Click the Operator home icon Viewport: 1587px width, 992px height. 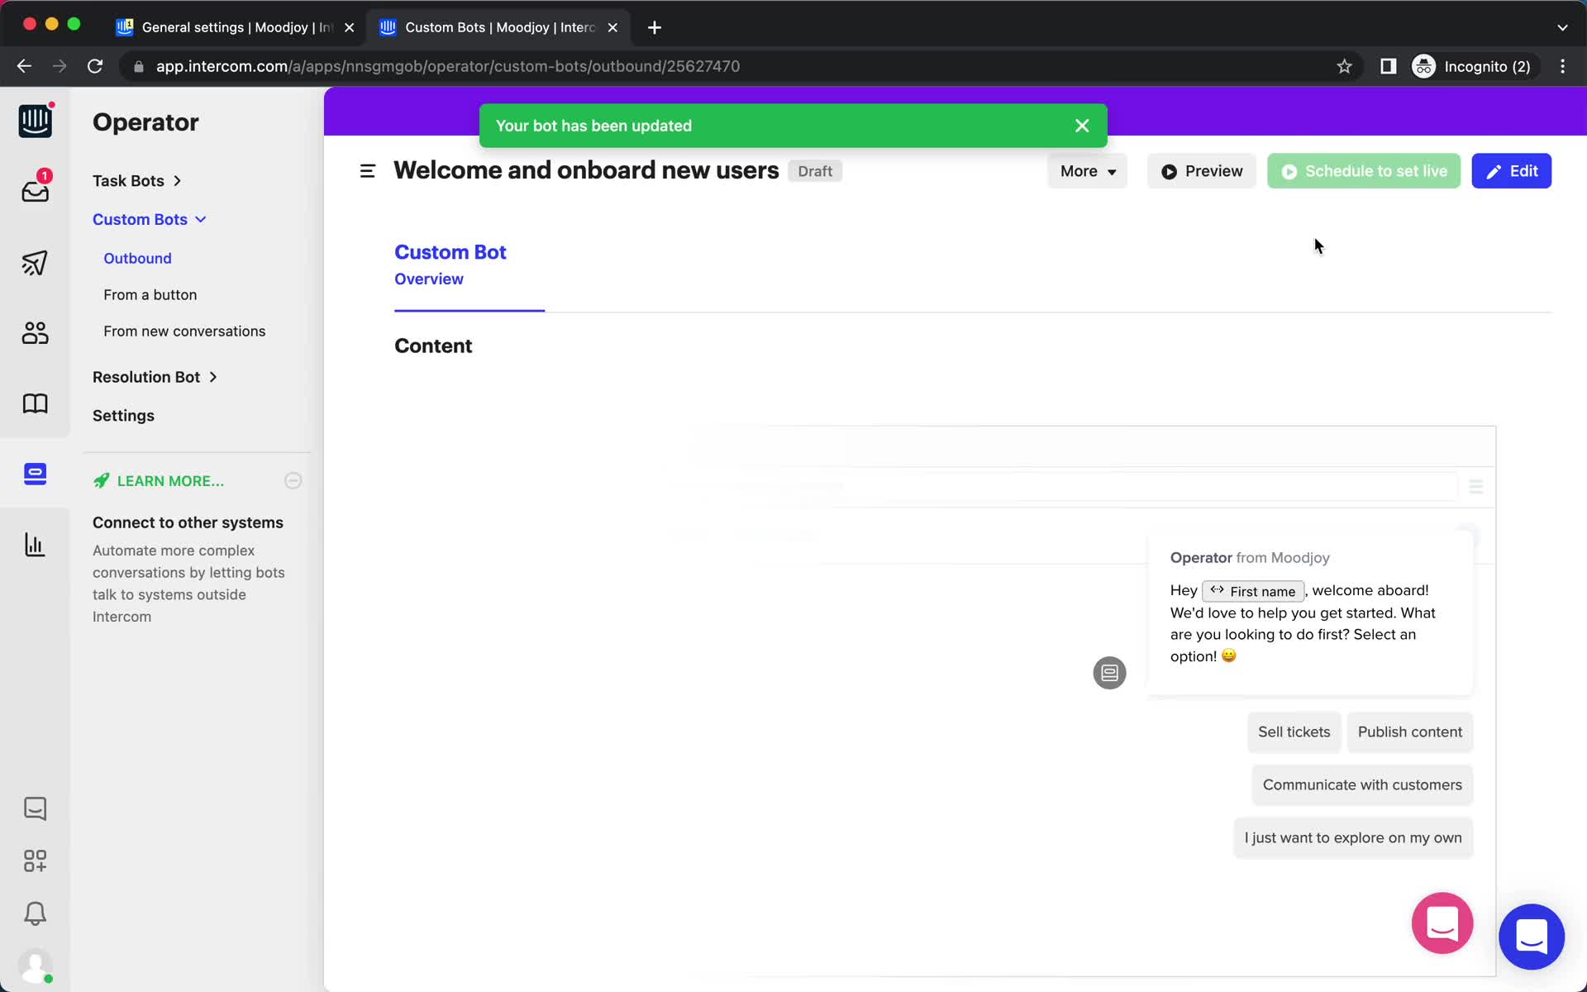33,122
